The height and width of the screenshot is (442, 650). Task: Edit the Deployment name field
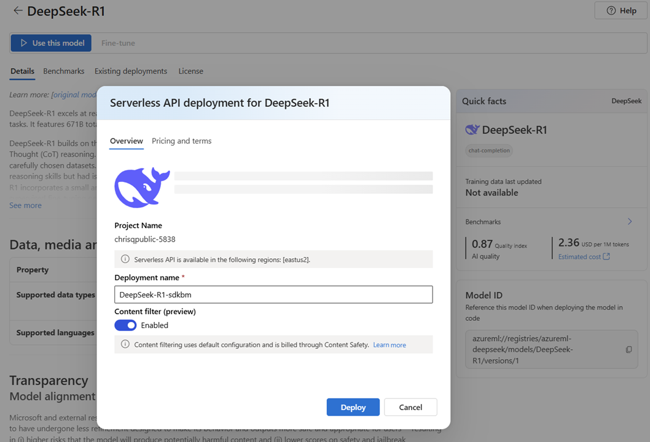pyautogui.click(x=273, y=294)
